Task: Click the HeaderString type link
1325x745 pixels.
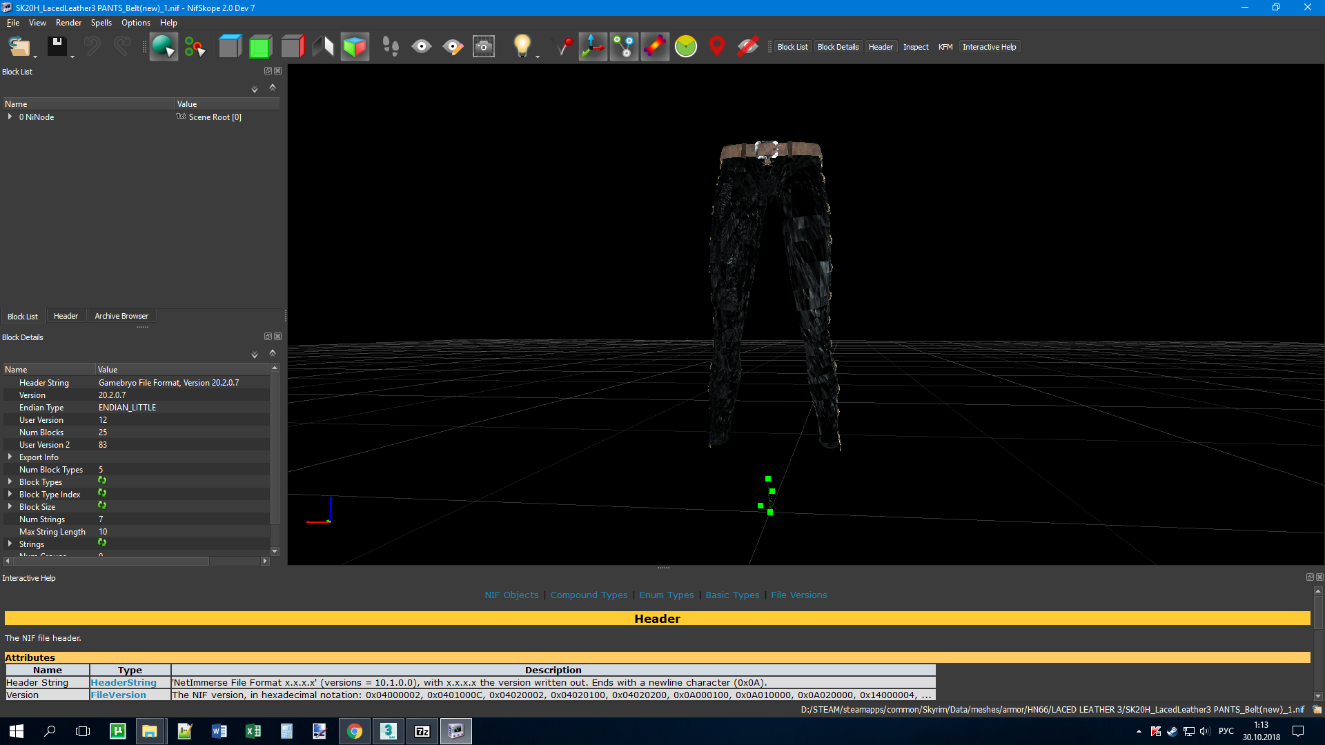Action: point(124,682)
